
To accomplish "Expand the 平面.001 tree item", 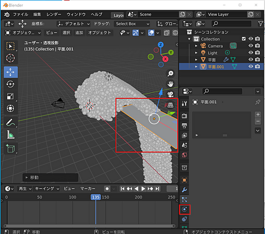I will point(196,66).
